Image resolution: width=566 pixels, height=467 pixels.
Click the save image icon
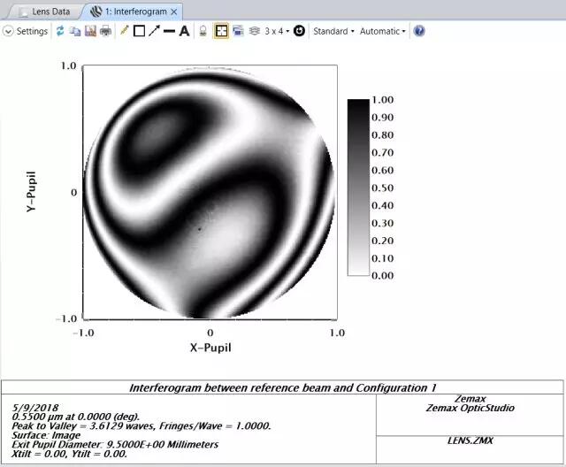(89, 31)
